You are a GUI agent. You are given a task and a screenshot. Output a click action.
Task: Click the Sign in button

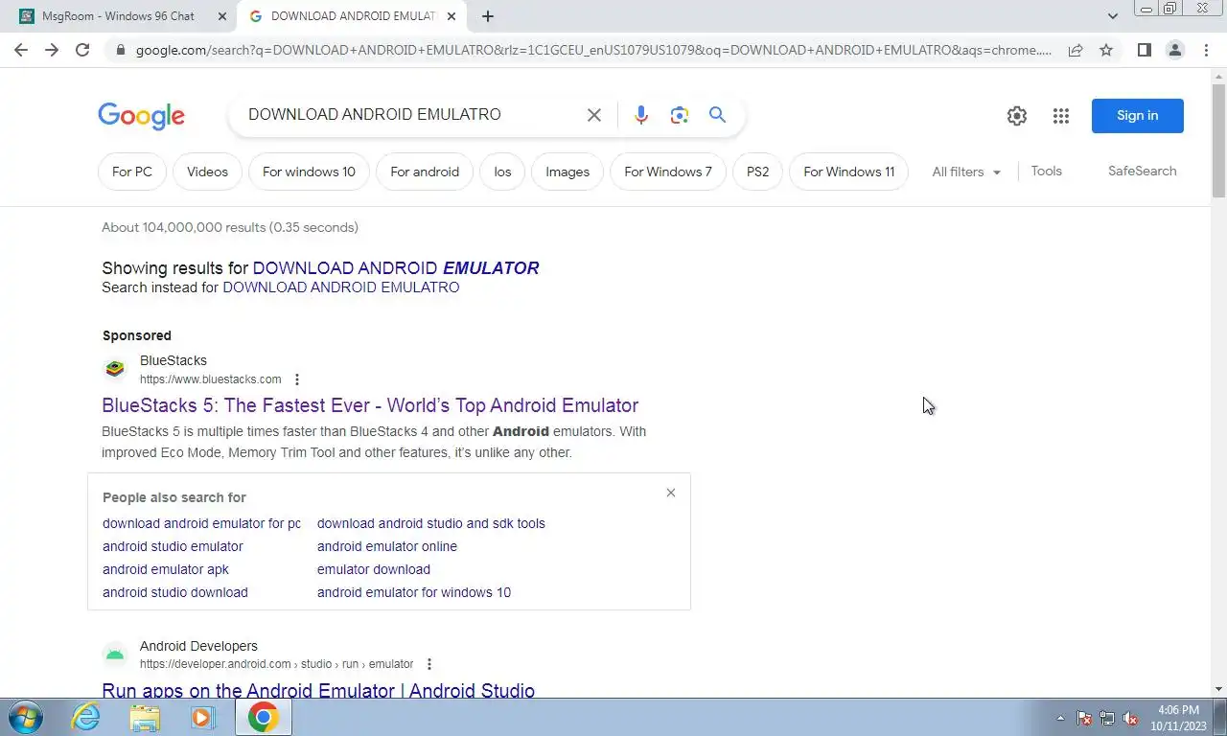[x=1138, y=116]
